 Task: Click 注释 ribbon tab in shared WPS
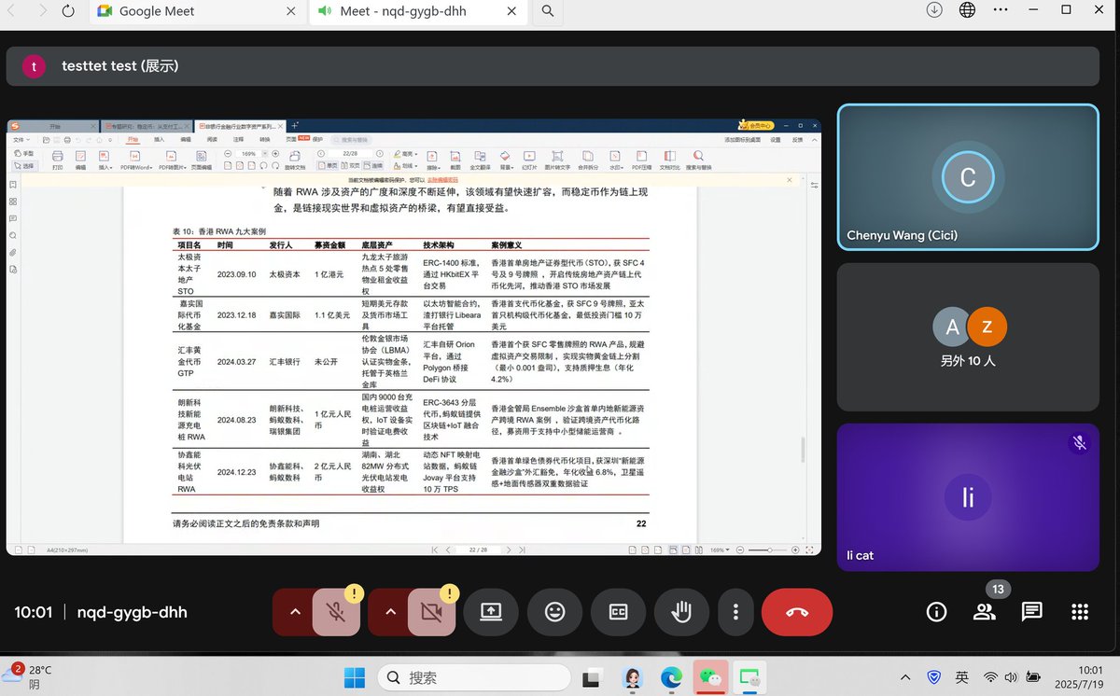click(x=238, y=139)
